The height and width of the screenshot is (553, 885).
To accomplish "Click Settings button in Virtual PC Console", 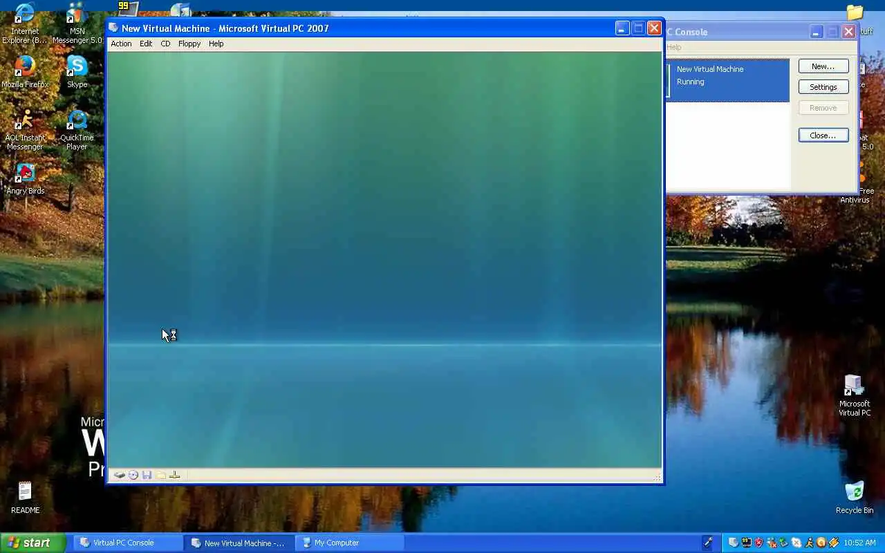I will 823,87.
